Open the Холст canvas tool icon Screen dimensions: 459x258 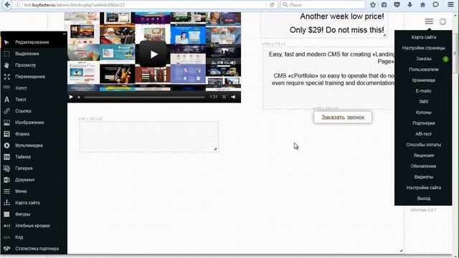(x=6, y=87)
